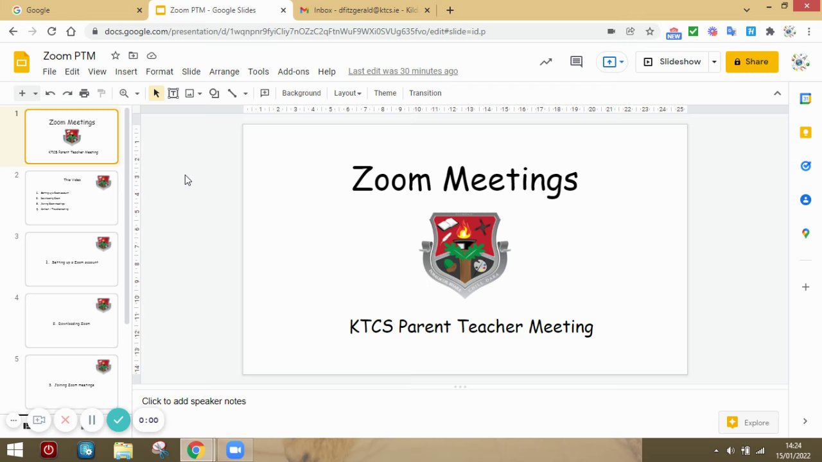Click the Explore button

(x=749, y=422)
